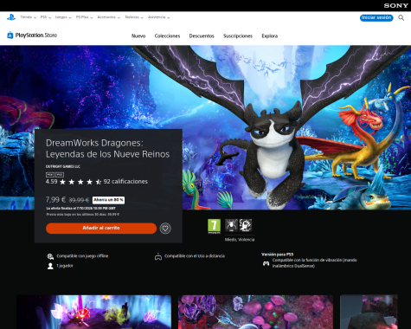Image resolution: width=411 pixels, height=329 pixels.
Task: Open the first crystal cave screenshot thumbnail
Action: pos(93,312)
